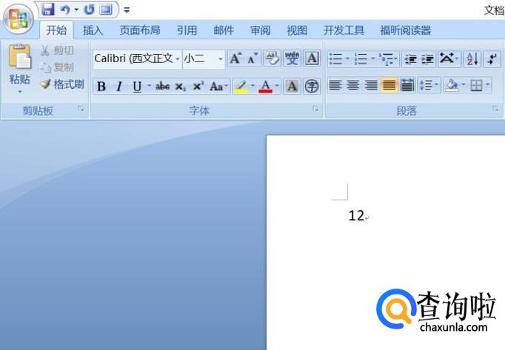
Task: Redo or repeat the last action
Action: (x=89, y=10)
